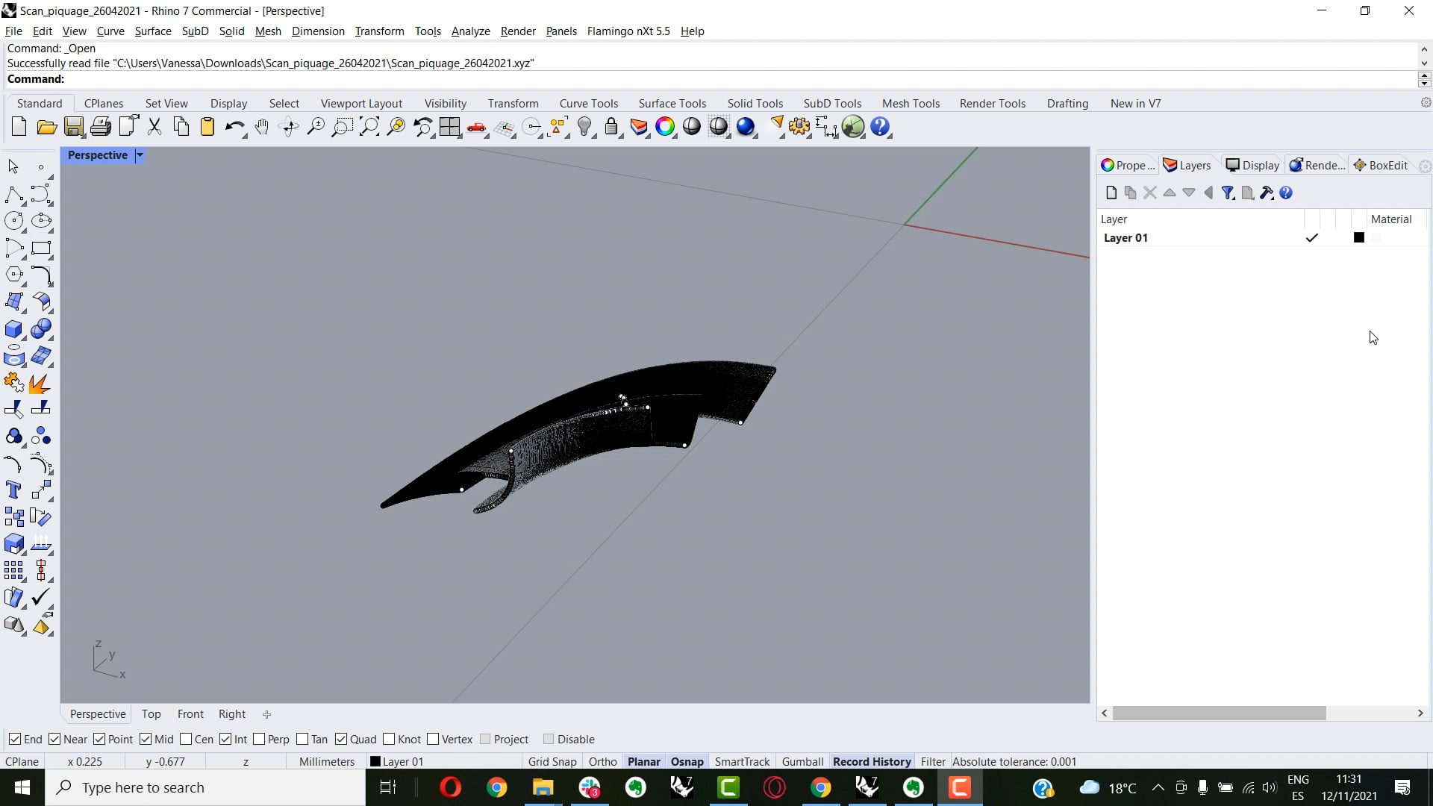The height and width of the screenshot is (806, 1433).
Task: Click the Print icon
Action: click(x=100, y=127)
